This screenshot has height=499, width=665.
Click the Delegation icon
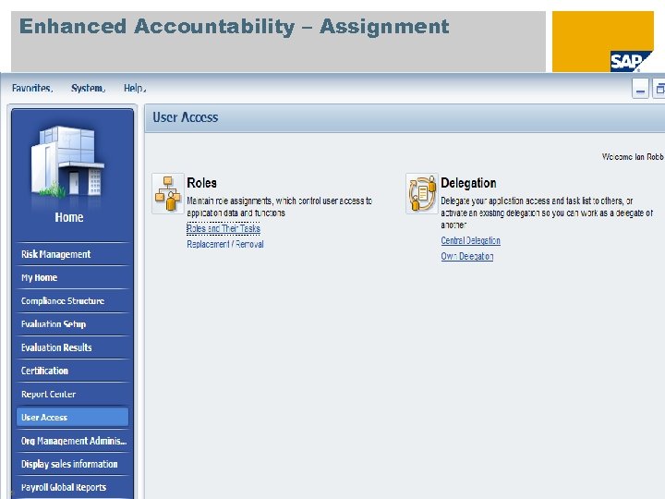(421, 193)
